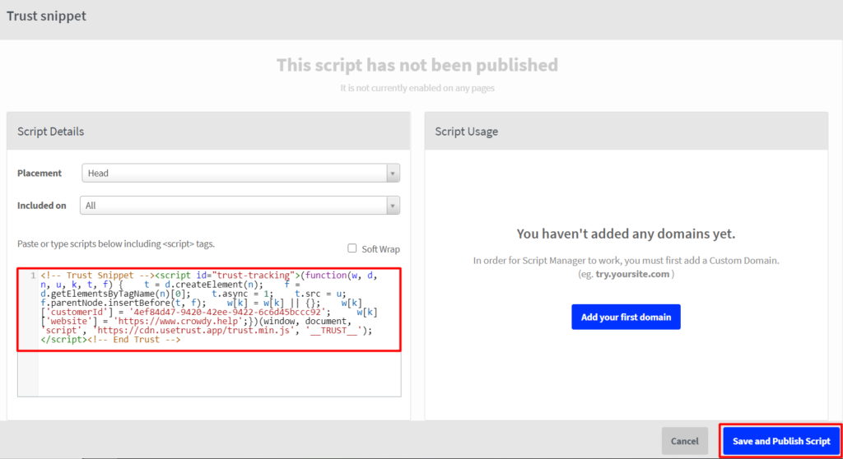Enable the Soft Wrap checkbox

(352, 248)
